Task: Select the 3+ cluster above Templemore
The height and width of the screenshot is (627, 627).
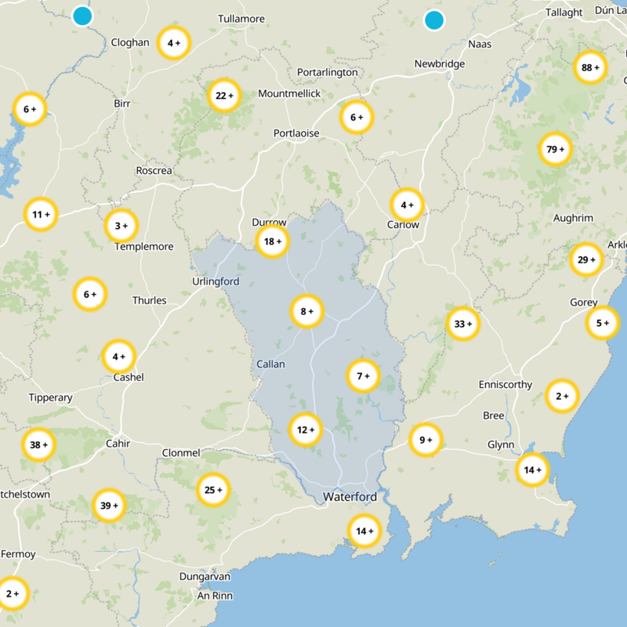Action: [x=121, y=226]
